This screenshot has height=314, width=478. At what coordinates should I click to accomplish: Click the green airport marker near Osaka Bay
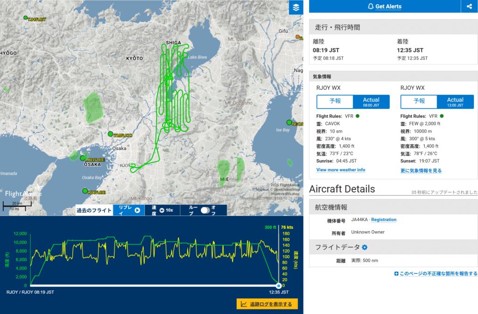click(x=84, y=191)
